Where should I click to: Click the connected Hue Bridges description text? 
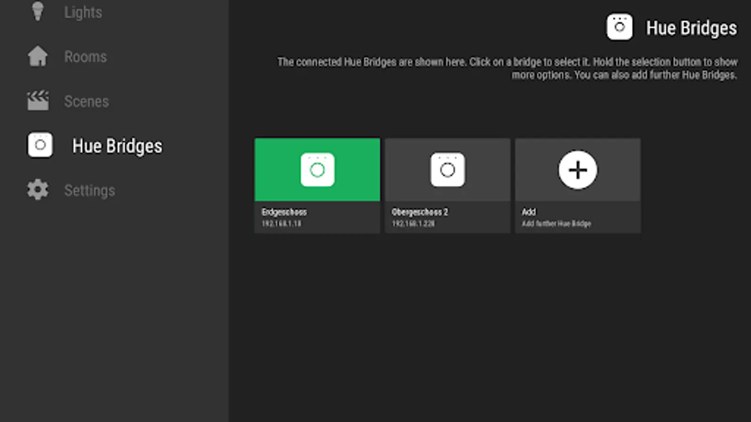pos(507,68)
